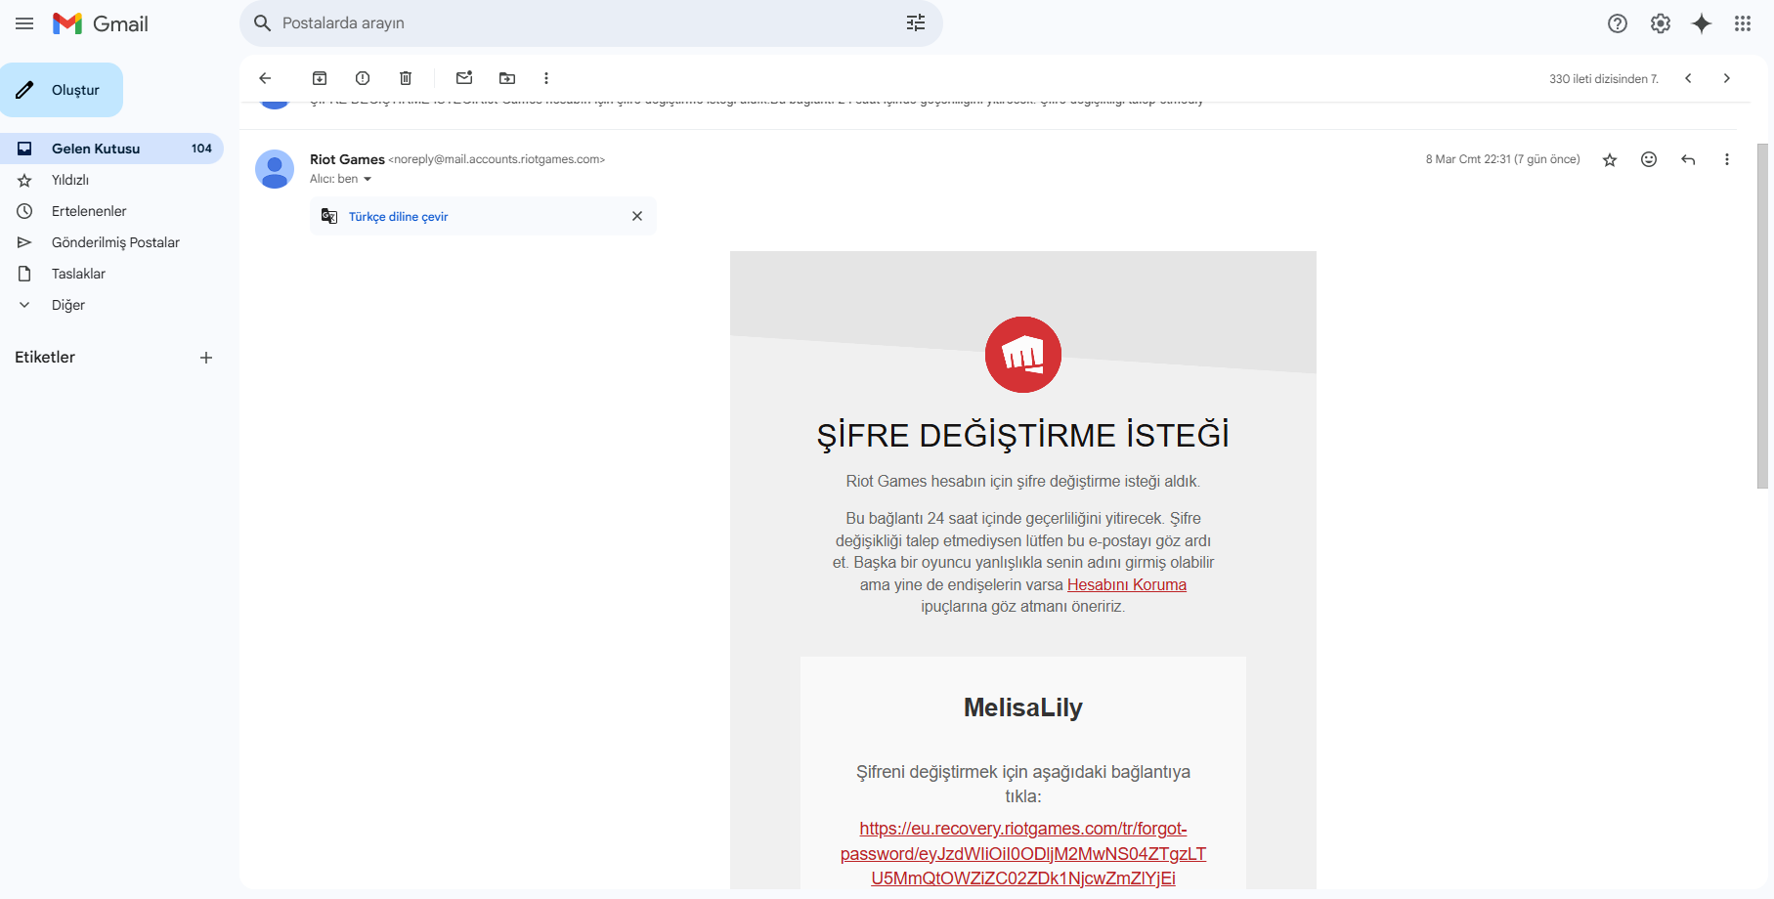Show newer conversation arrow
Image resolution: width=1774 pixels, height=899 pixels.
coord(1688,78)
